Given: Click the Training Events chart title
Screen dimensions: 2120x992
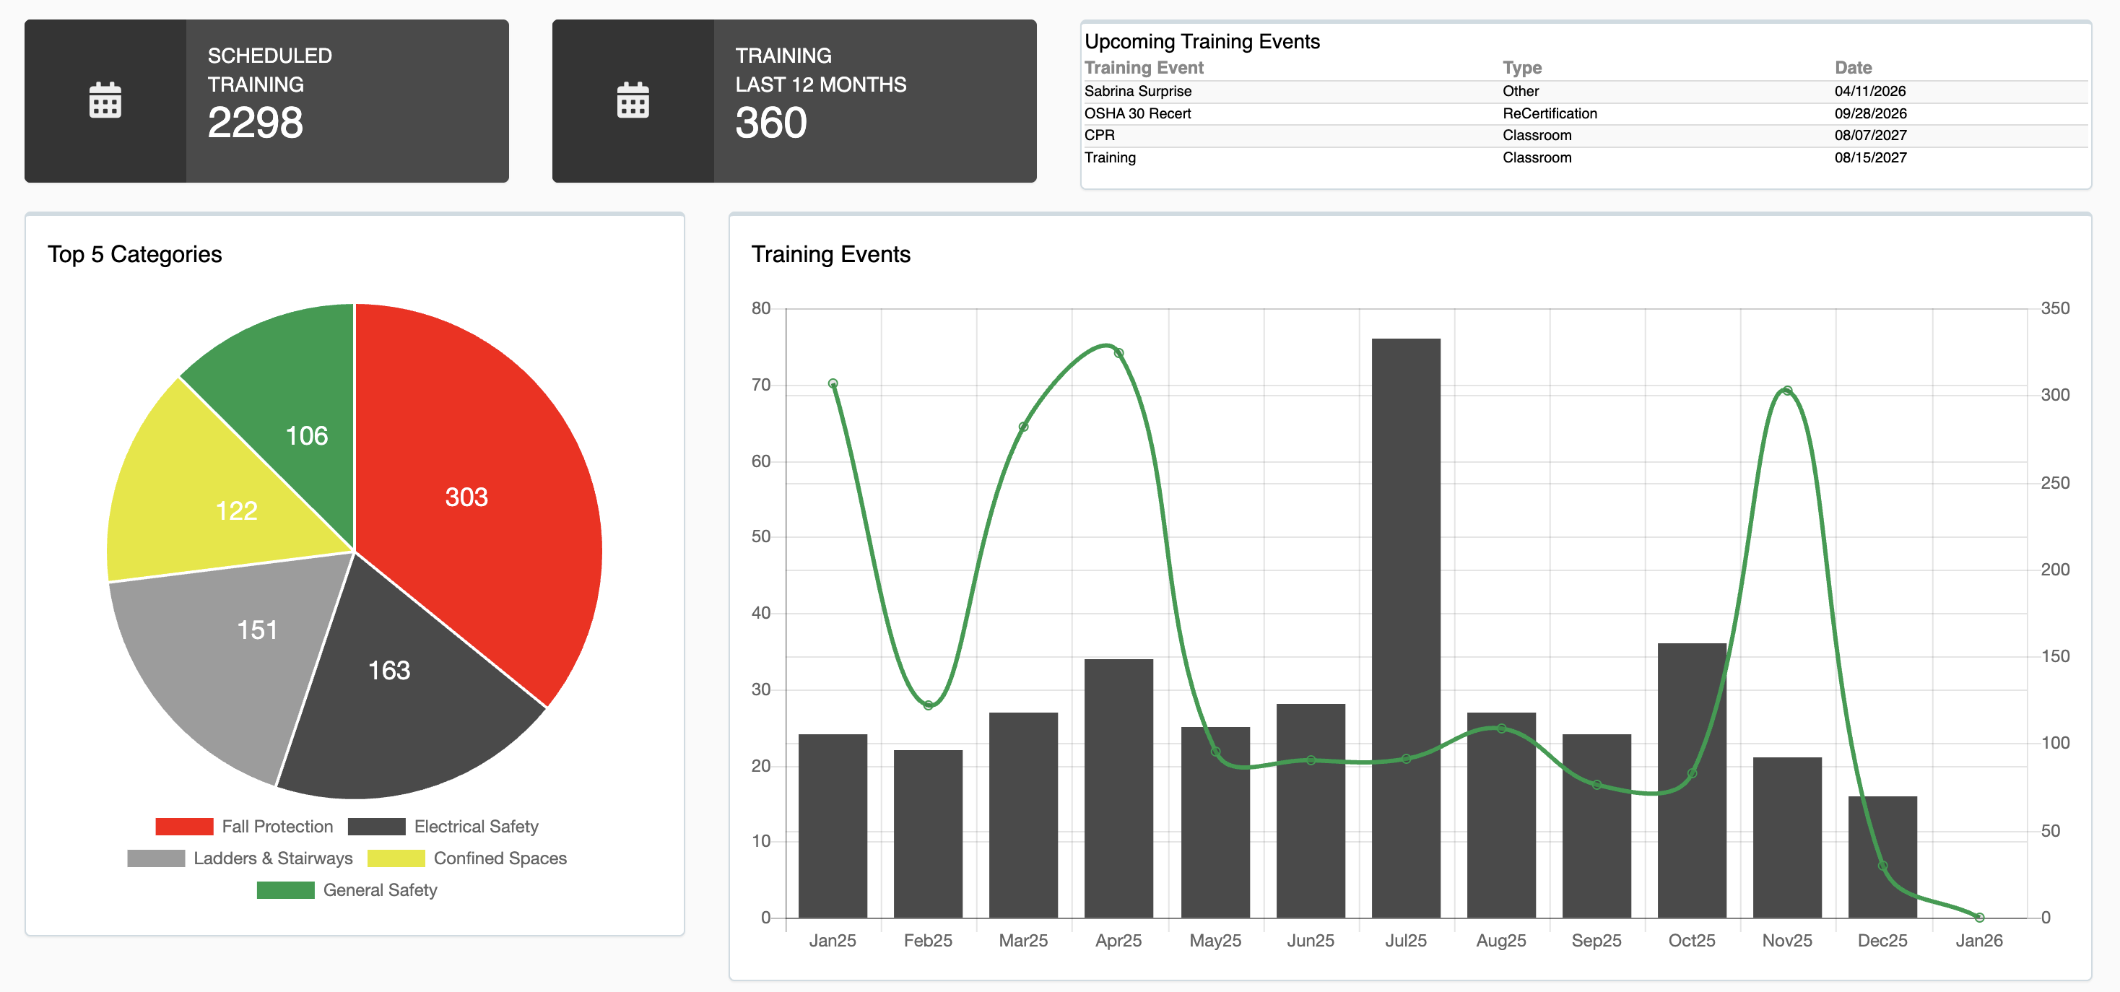Looking at the screenshot, I should click(830, 254).
